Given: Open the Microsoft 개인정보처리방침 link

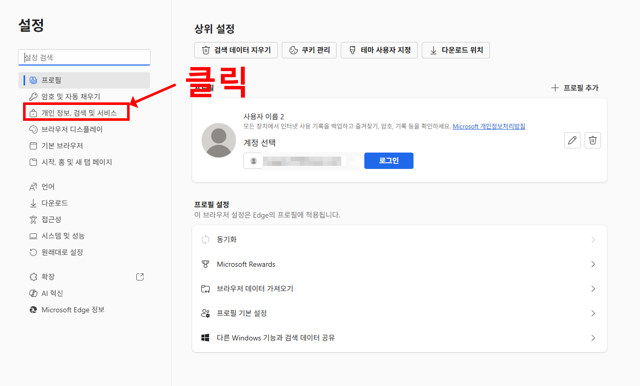Looking at the screenshot, I should 489,126.
